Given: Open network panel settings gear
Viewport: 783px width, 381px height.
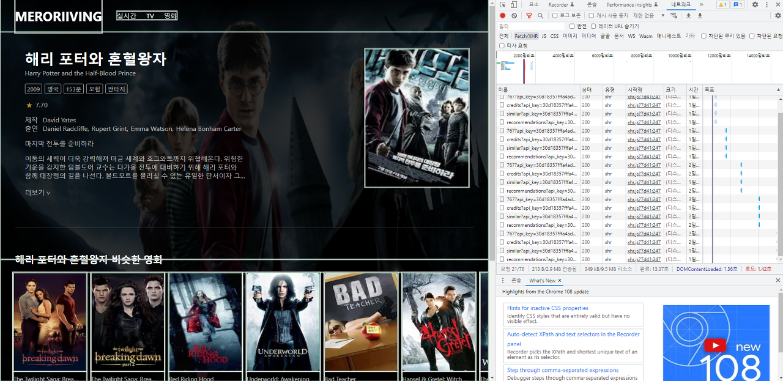Looking at the screenshot, I should pyautogui.click(x=778, y=15).
